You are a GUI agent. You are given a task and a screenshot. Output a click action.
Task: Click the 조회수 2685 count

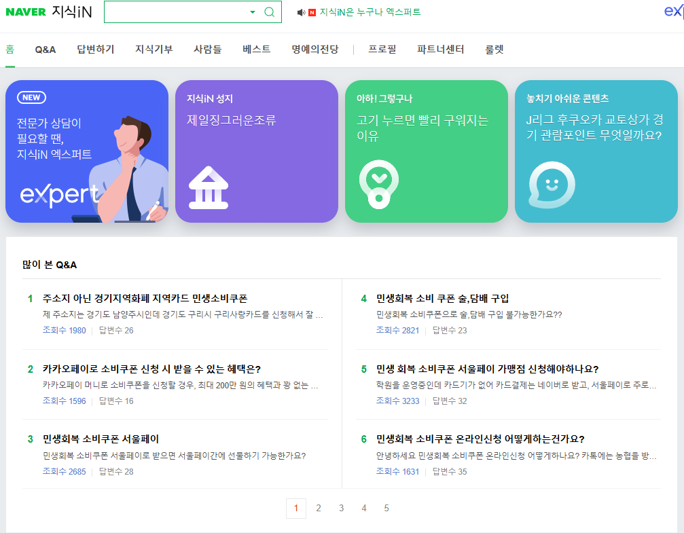[x=64, y=471]
